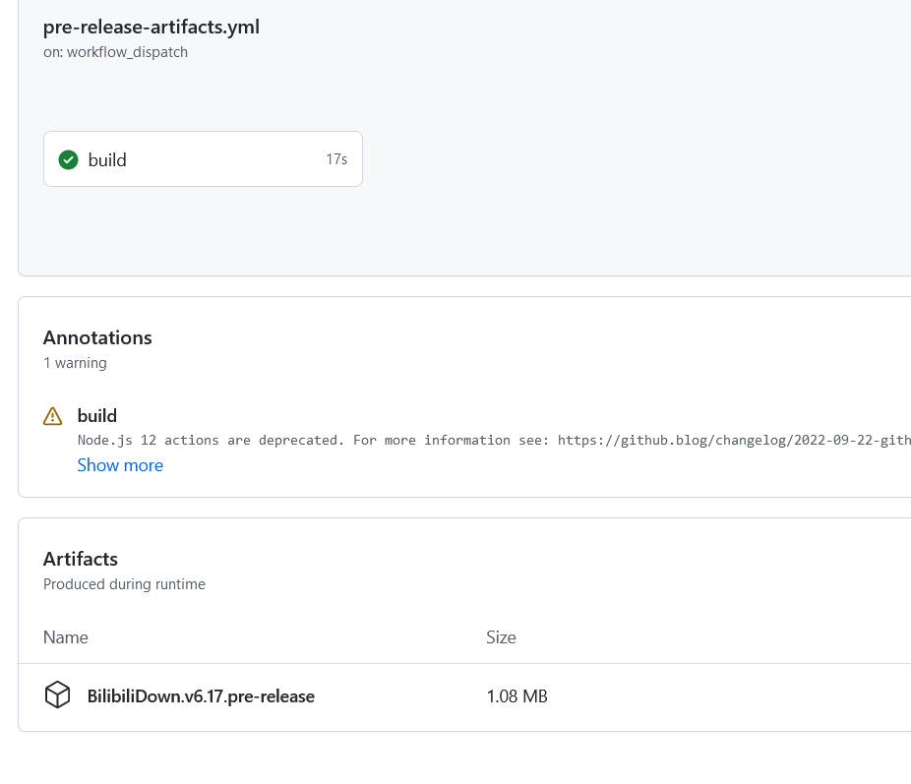Expand annotation with Show more link
This screenshot has width=911, height=784.
pos(120,465)
